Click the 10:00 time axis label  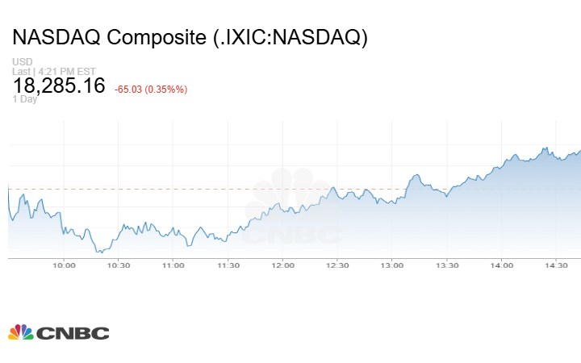click(64, 265)
